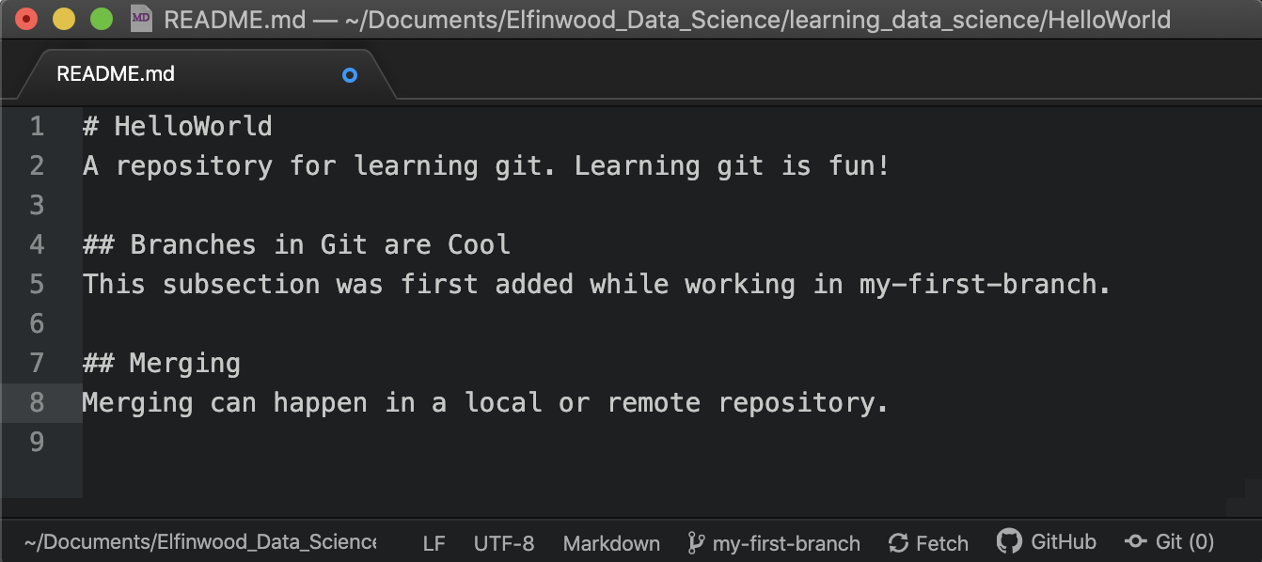Click the MD file icon in title bar
The width and height of the screenshot is (1262, 562).
coord(141,19)
